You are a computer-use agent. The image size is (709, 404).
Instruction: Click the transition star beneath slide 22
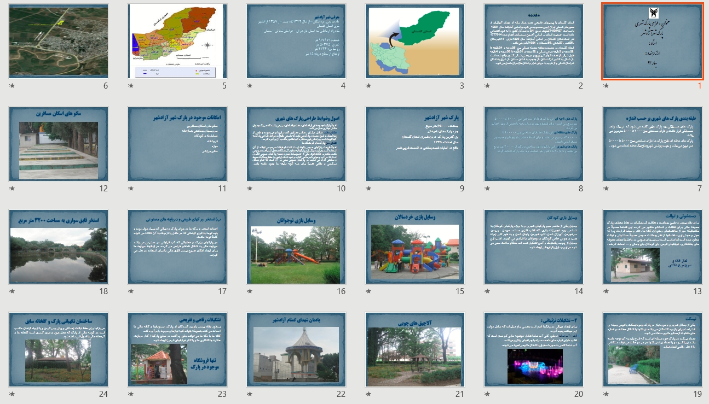(250, 394)
